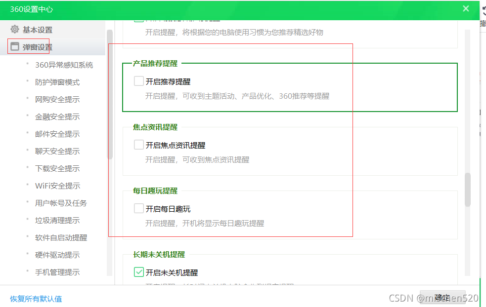
Task: Open WiFi安全提示 settings
Action: coord(58,186)
